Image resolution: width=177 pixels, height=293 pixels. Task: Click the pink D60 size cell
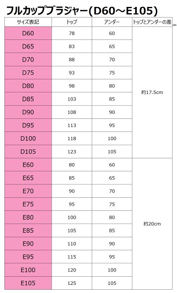pyautogui.click(x=28, y=33)
